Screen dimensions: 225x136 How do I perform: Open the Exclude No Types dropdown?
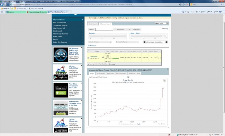click(x=127, y=42)
